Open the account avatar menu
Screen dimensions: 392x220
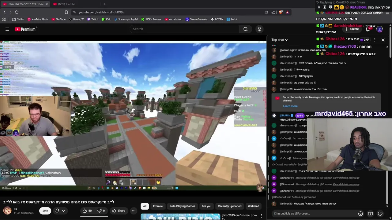379,29
